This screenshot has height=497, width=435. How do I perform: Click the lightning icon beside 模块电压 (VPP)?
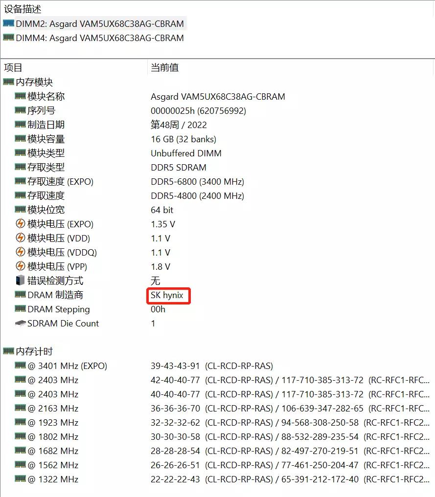click(20, 267)
